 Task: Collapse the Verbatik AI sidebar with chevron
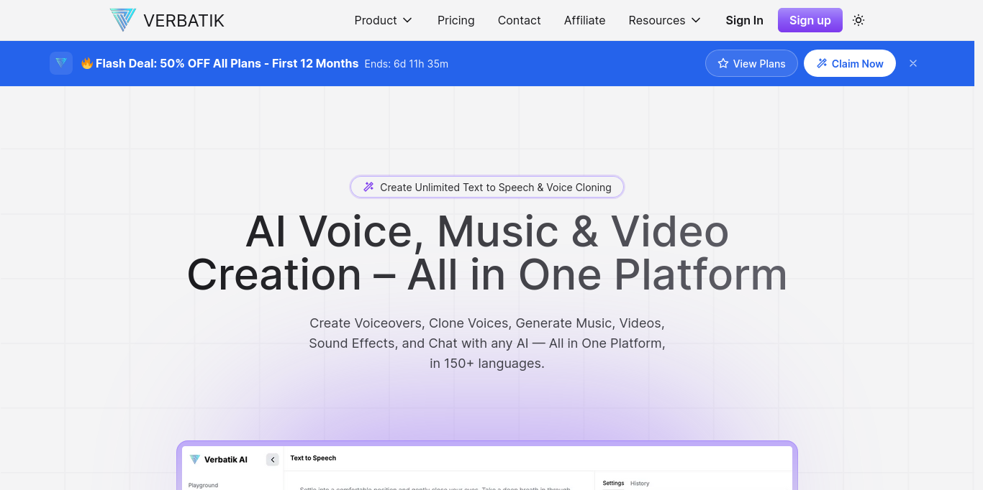pos(273,460)
